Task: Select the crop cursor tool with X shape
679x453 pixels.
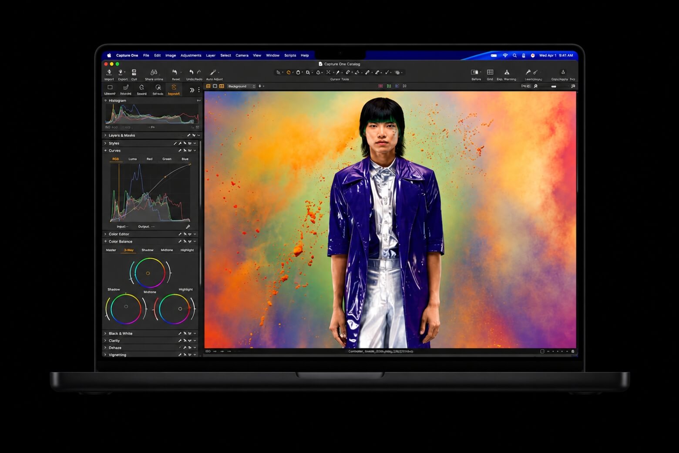Action: tap(328, 73)
